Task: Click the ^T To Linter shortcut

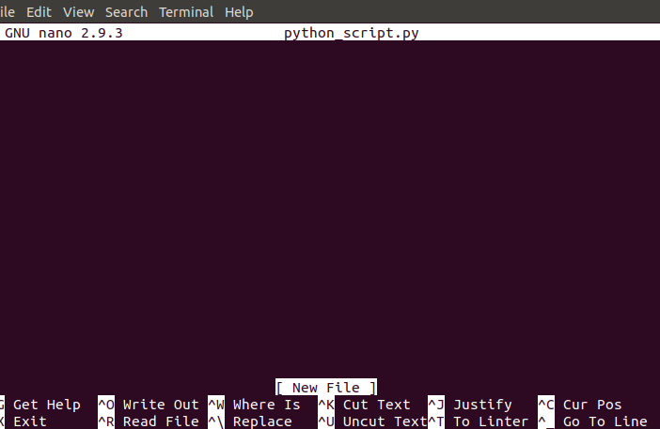Action: (479, 421)
